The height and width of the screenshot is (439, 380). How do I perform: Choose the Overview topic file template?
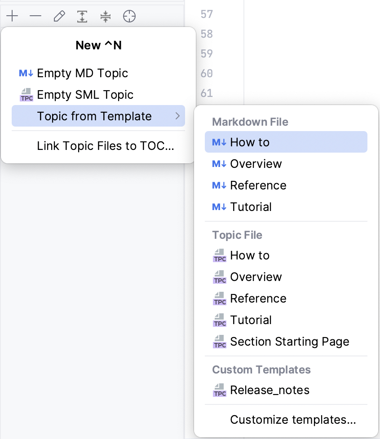point(256,277)
